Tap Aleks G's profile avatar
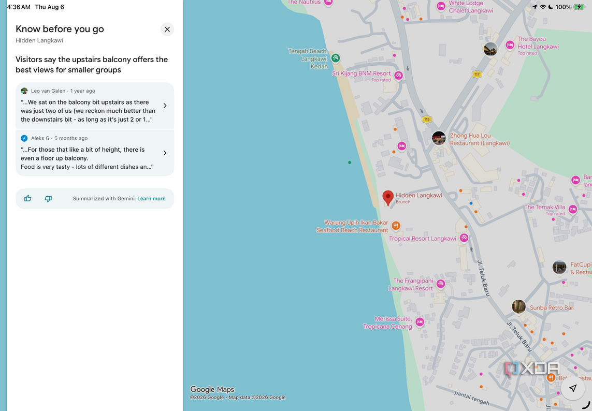Screen dimensions: 592x411 coord(24,138)
